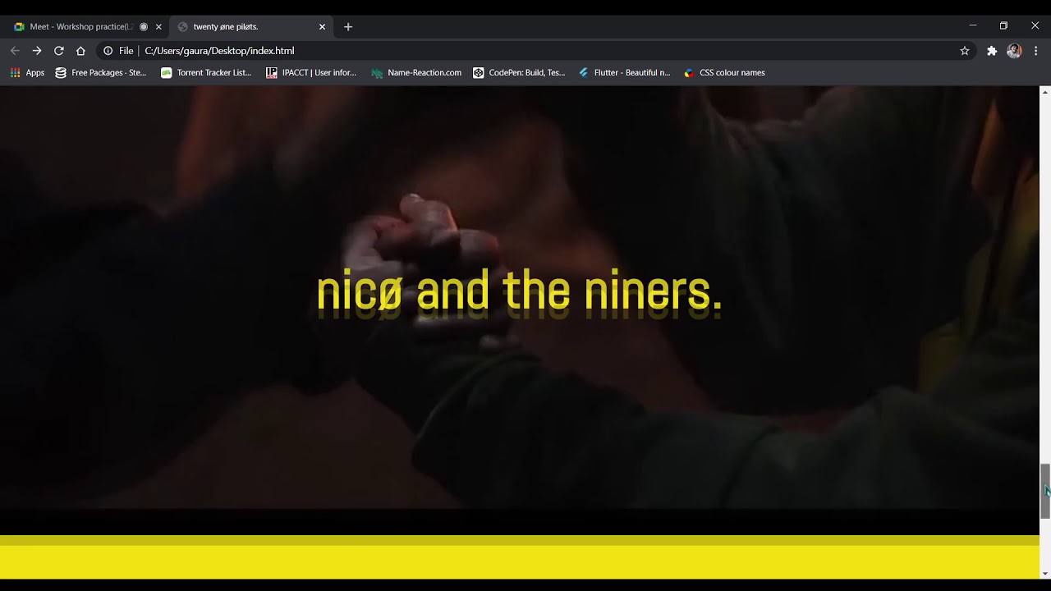
Task: Open Flutter bookmark
Action: [x=624, y=72]
